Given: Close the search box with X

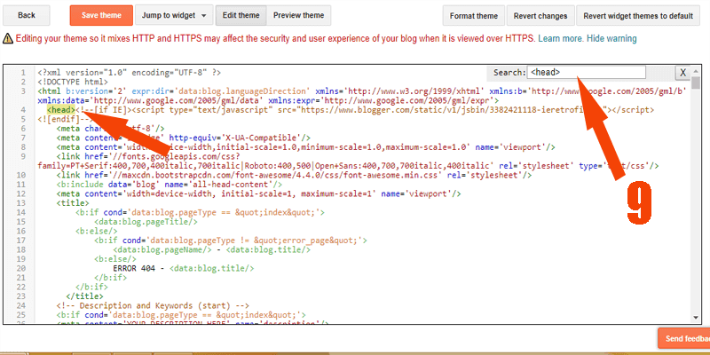Looking at the screenshot, I should click(683, 73).
